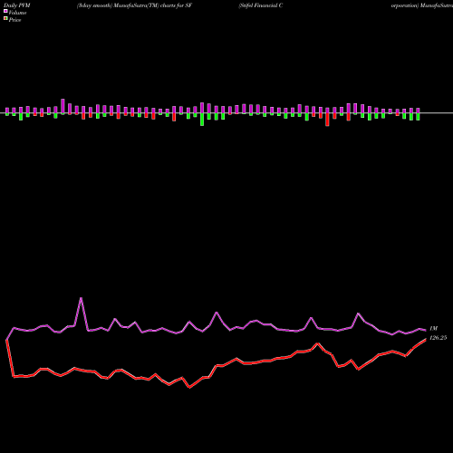Click the Price legend color swatch
Screen dimensions: 453x453
click(x=5, y=19)
